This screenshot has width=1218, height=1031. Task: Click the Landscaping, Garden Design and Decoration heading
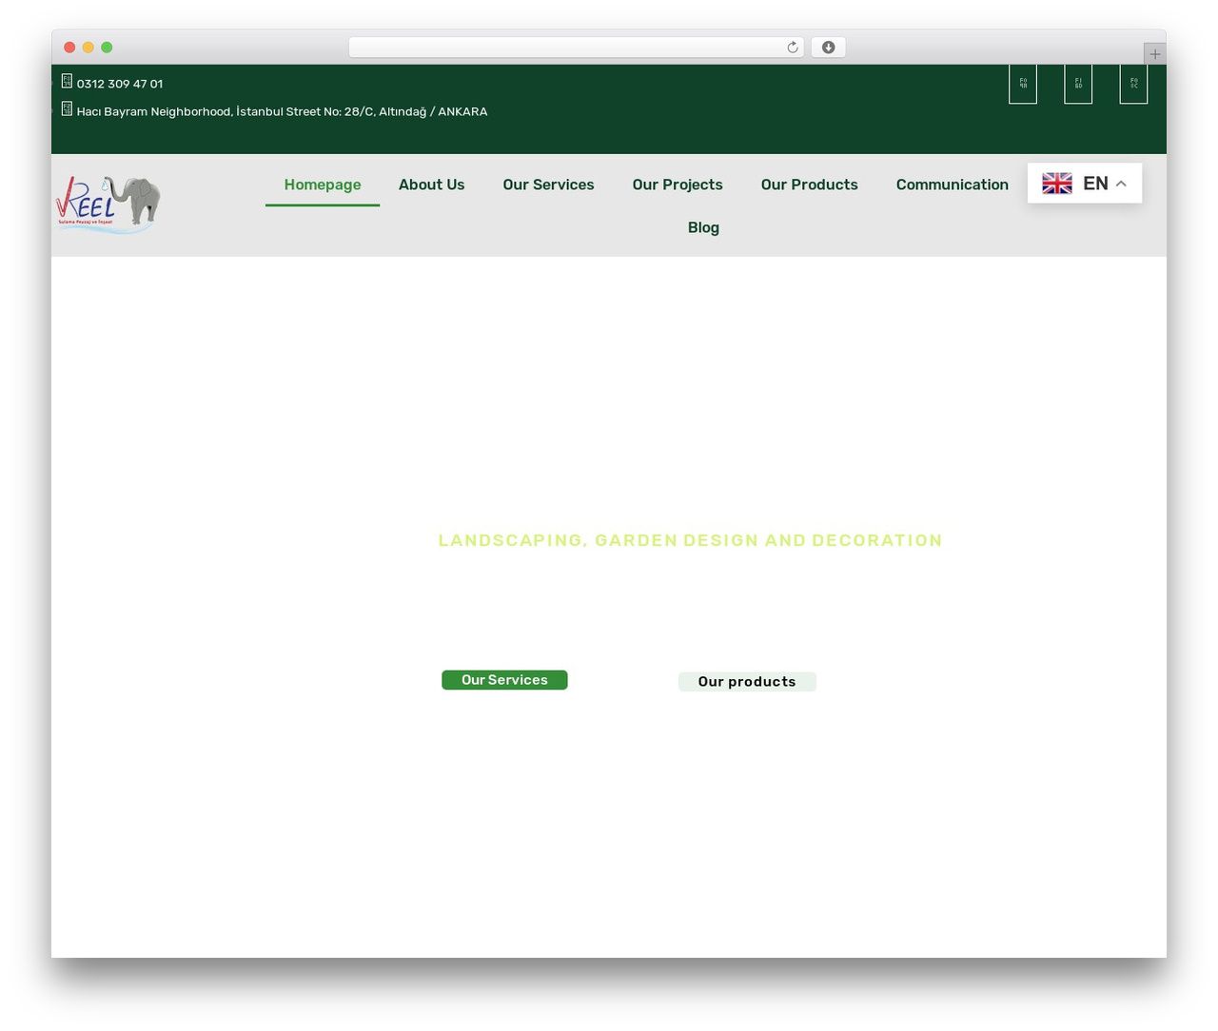point(691,540)
